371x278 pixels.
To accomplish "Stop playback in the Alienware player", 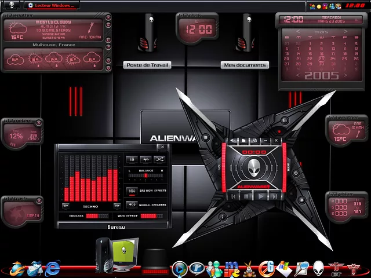I will tap(246, 196).
